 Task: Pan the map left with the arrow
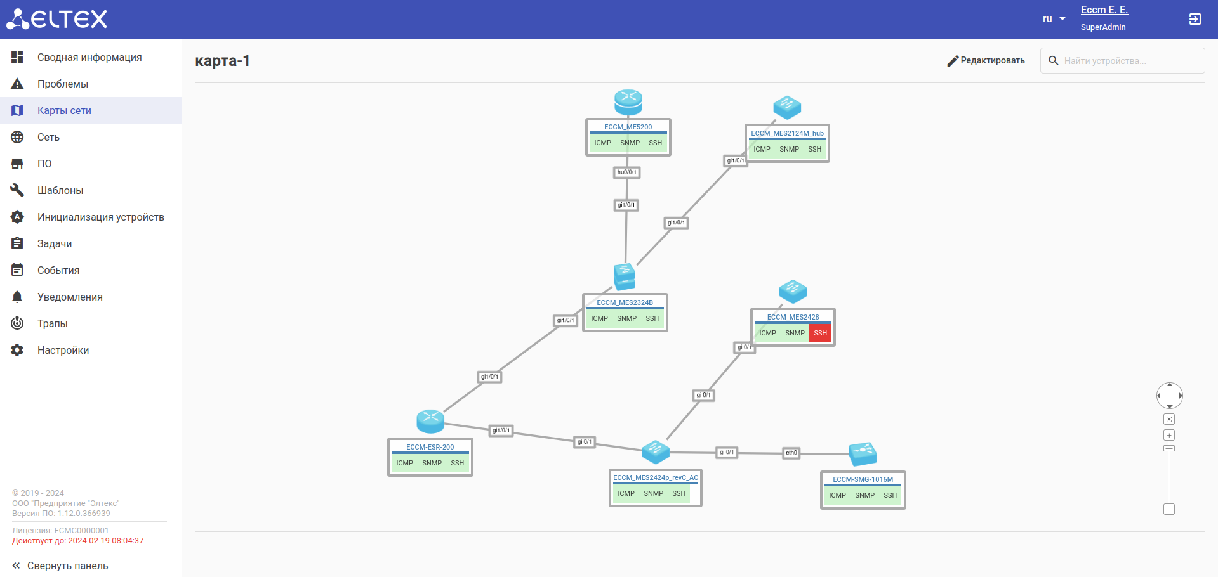1159,396
